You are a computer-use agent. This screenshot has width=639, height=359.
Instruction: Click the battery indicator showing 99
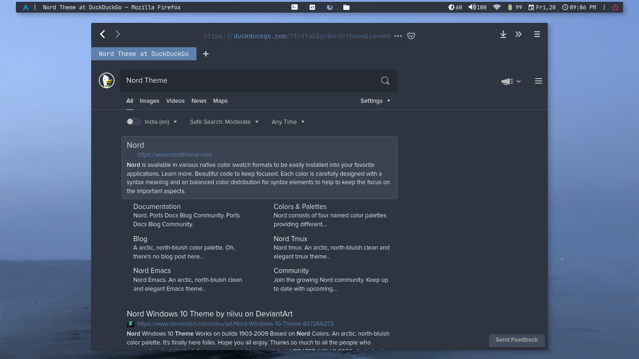[516, 7]
